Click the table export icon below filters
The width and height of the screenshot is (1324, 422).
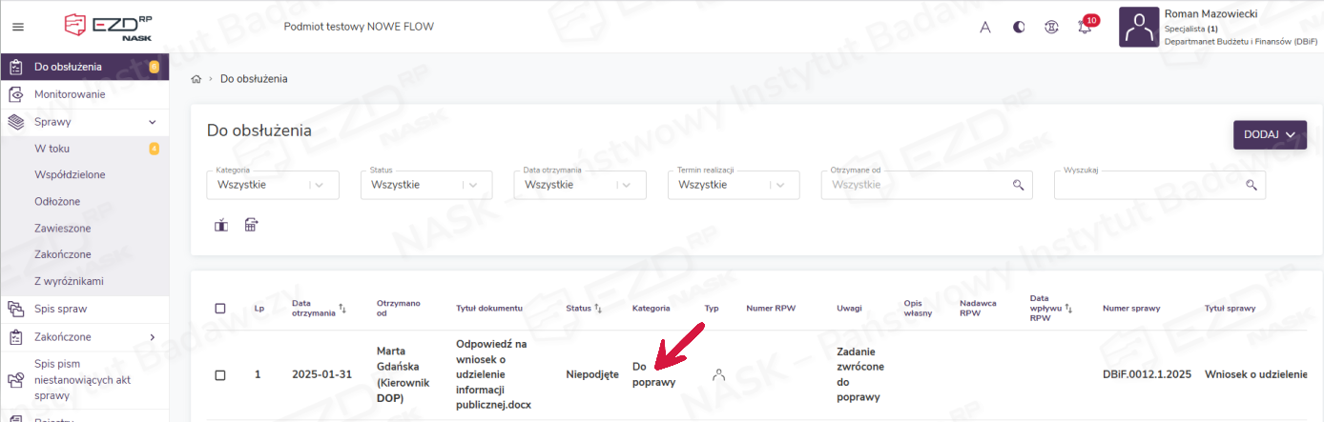click(251, 226)
